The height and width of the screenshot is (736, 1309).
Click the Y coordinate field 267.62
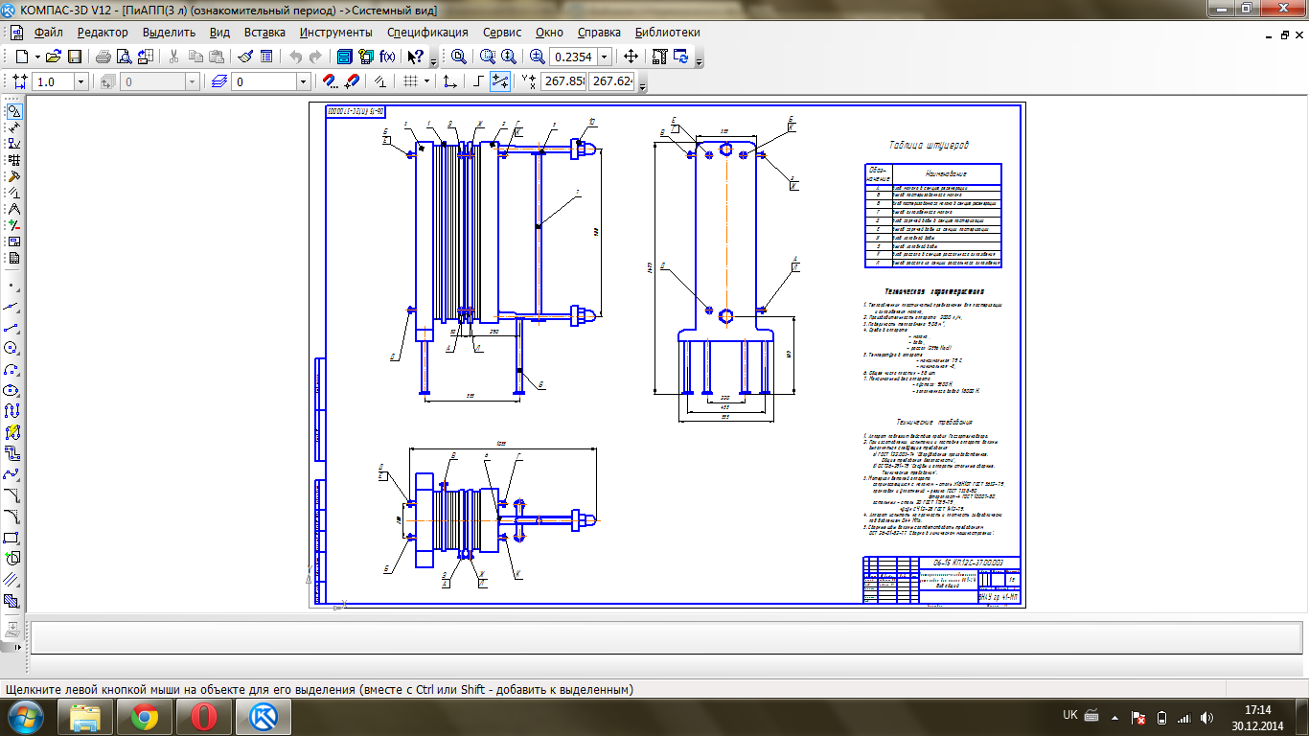[x=611, y=81]
